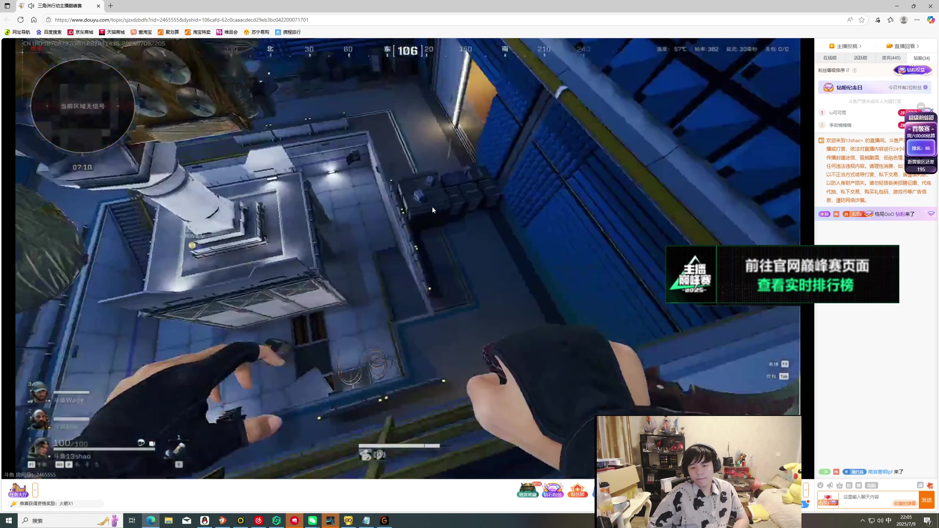939x528 pixels.
Task: Toggle the 高能 danmaku option
Action: point(871,485)
